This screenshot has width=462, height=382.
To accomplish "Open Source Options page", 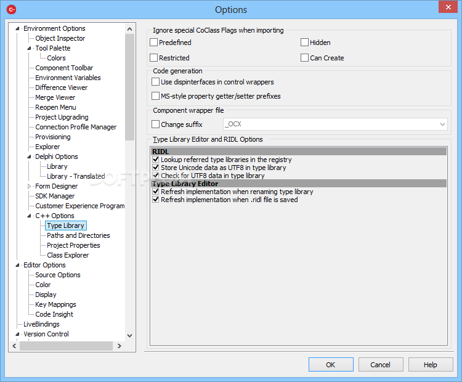I will tap(58, 275).
